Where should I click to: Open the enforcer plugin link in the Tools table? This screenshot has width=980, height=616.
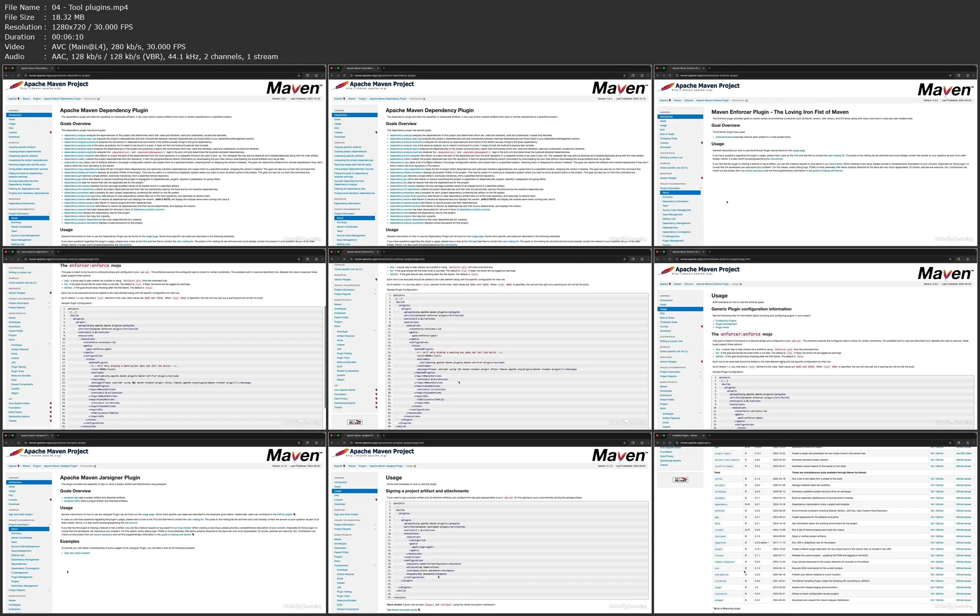pos(720,511)
